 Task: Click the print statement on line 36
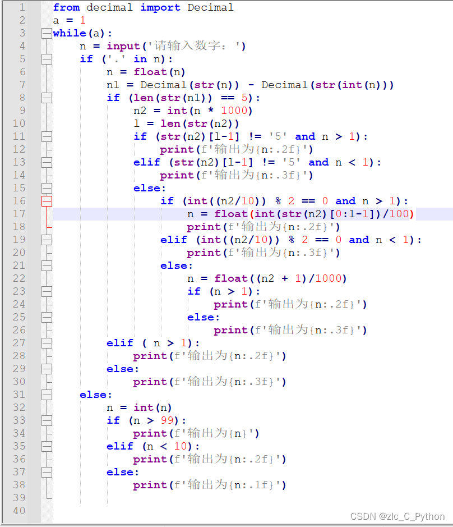click(x=210, y=459)
